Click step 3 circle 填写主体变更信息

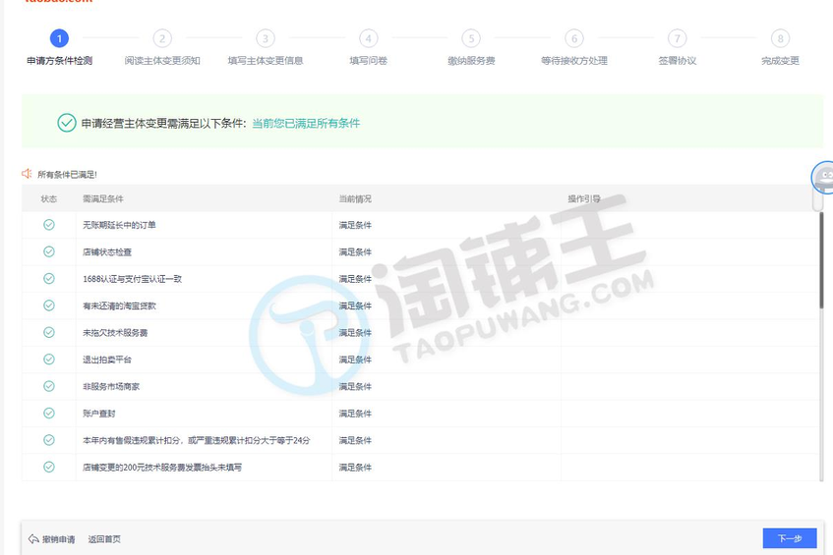[x=266, y=38]
